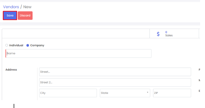The width and height of the screenshot is (205, 108).
Task: Save the new vendor record
Action: (10, 15)
